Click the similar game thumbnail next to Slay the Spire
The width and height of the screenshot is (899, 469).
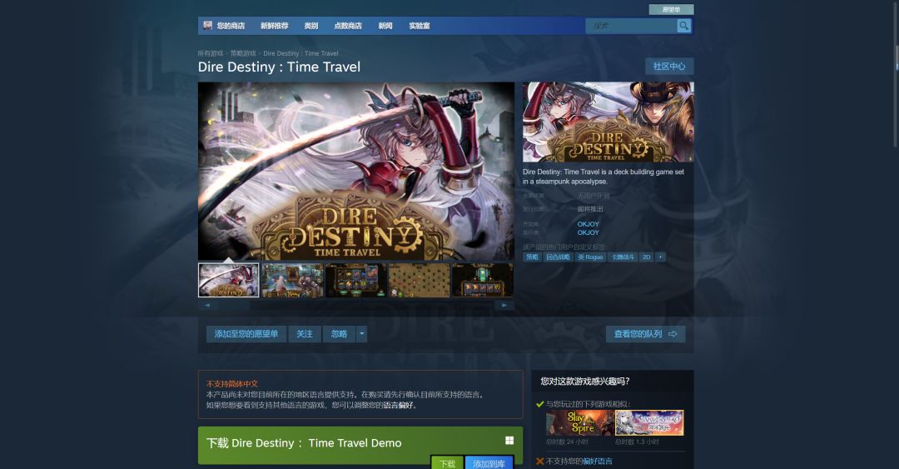(x=649, y=423)
